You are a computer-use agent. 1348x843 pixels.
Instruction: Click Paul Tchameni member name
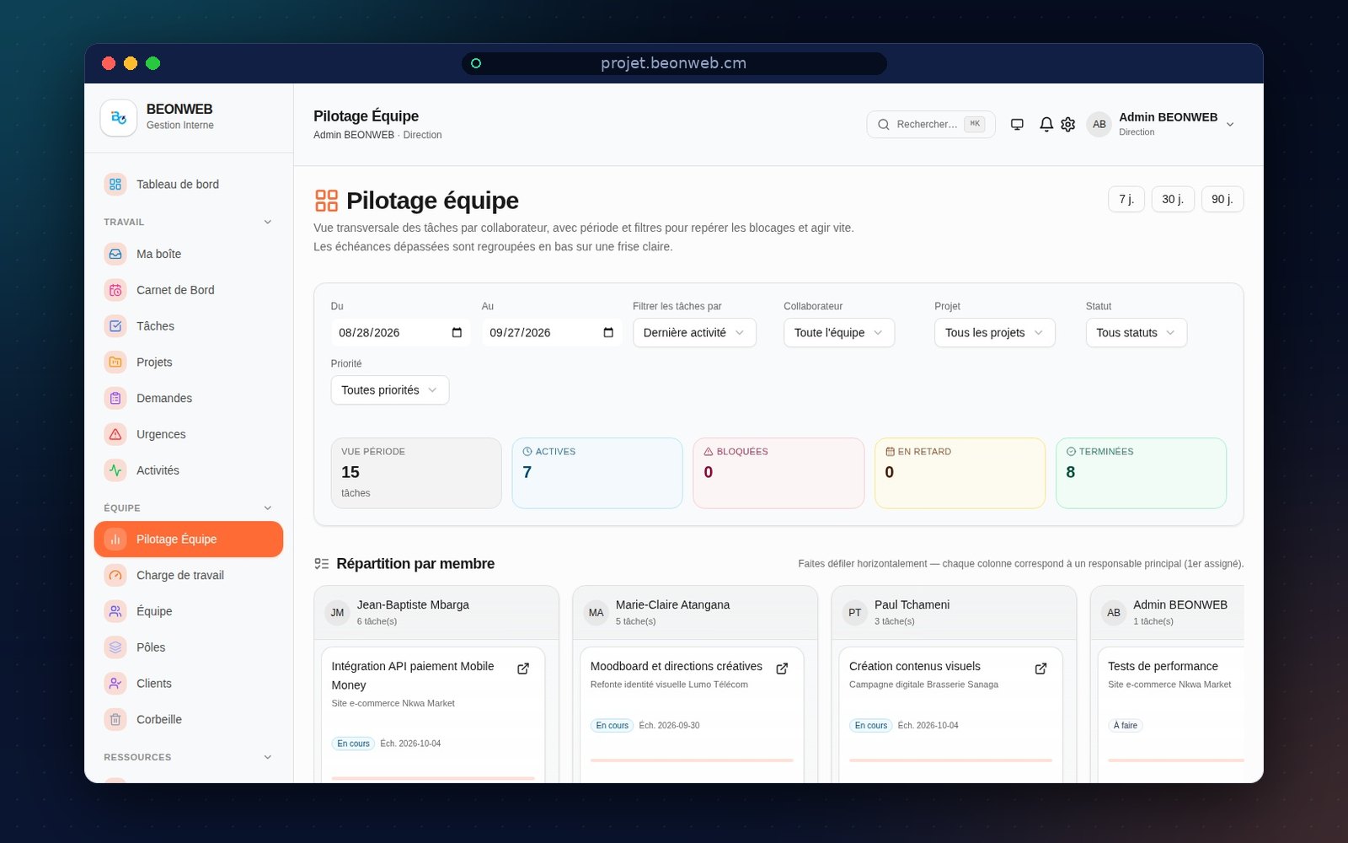pyautogui.click(x=912, y=604)
